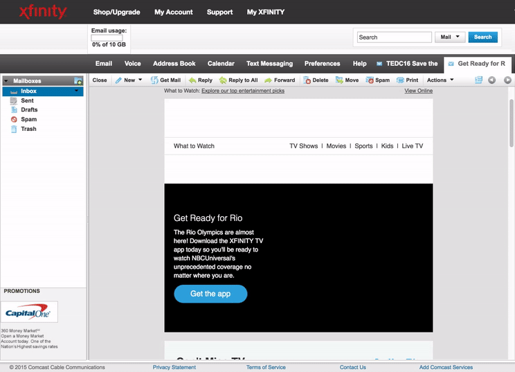Delete the current email

[316, 80]
